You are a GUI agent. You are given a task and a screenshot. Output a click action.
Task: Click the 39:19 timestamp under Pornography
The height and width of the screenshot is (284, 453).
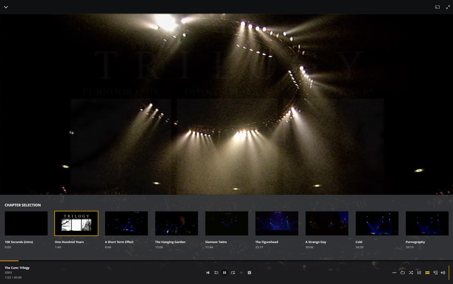tap(409, 247)
